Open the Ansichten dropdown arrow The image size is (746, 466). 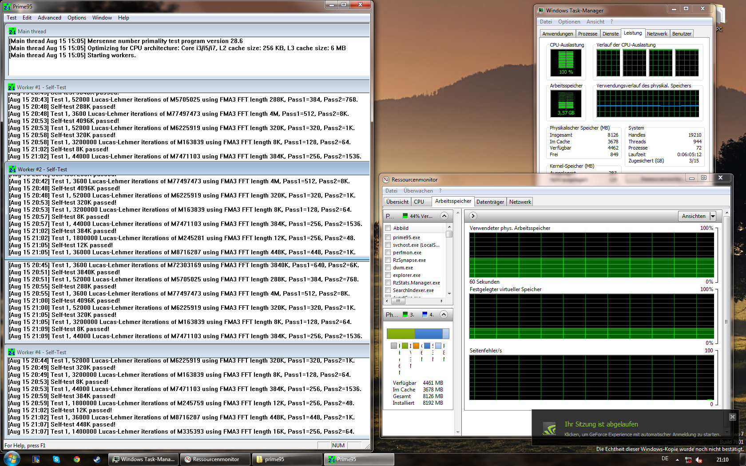[x=713, y=216]
